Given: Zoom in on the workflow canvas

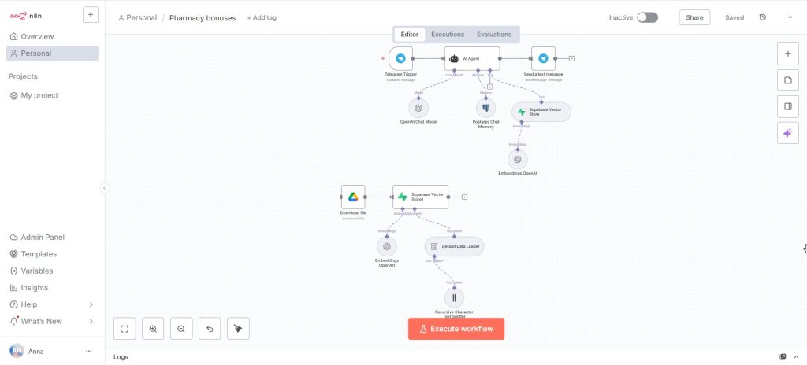Looking at the screenshot, I should pyautogui.click(x=153, y=329).
